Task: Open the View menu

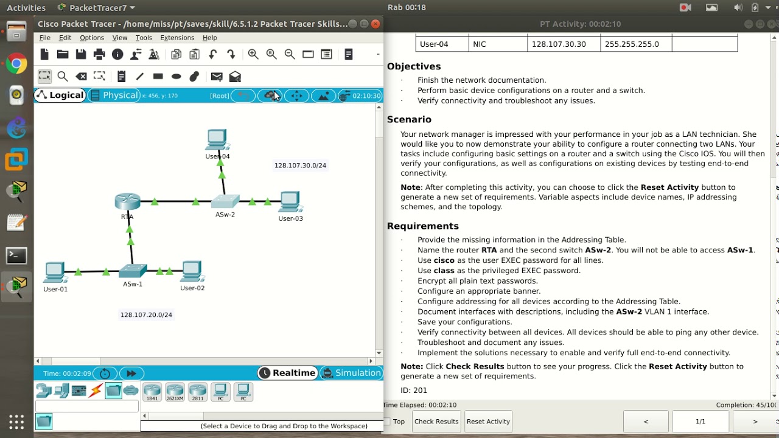Action: [x=120, y=38]
